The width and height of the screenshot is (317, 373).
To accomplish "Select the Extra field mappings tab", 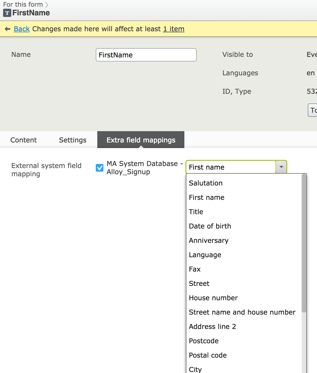I will 141,140.
